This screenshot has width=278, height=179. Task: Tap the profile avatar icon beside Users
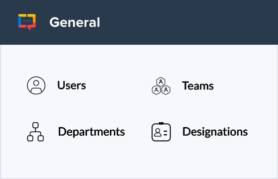(x=36, y=85)
